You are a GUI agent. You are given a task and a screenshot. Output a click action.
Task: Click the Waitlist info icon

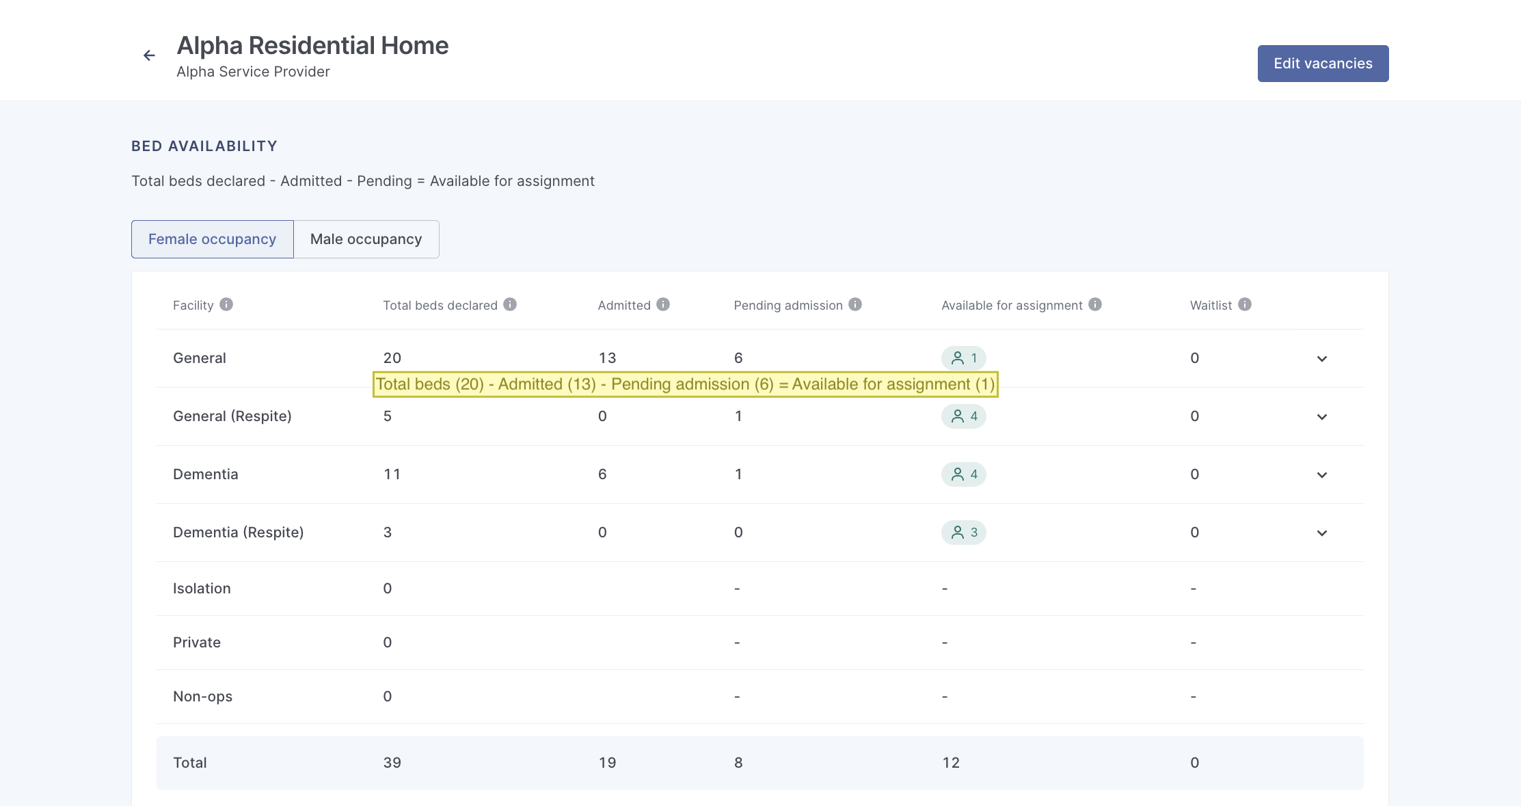pos(1245,304)
